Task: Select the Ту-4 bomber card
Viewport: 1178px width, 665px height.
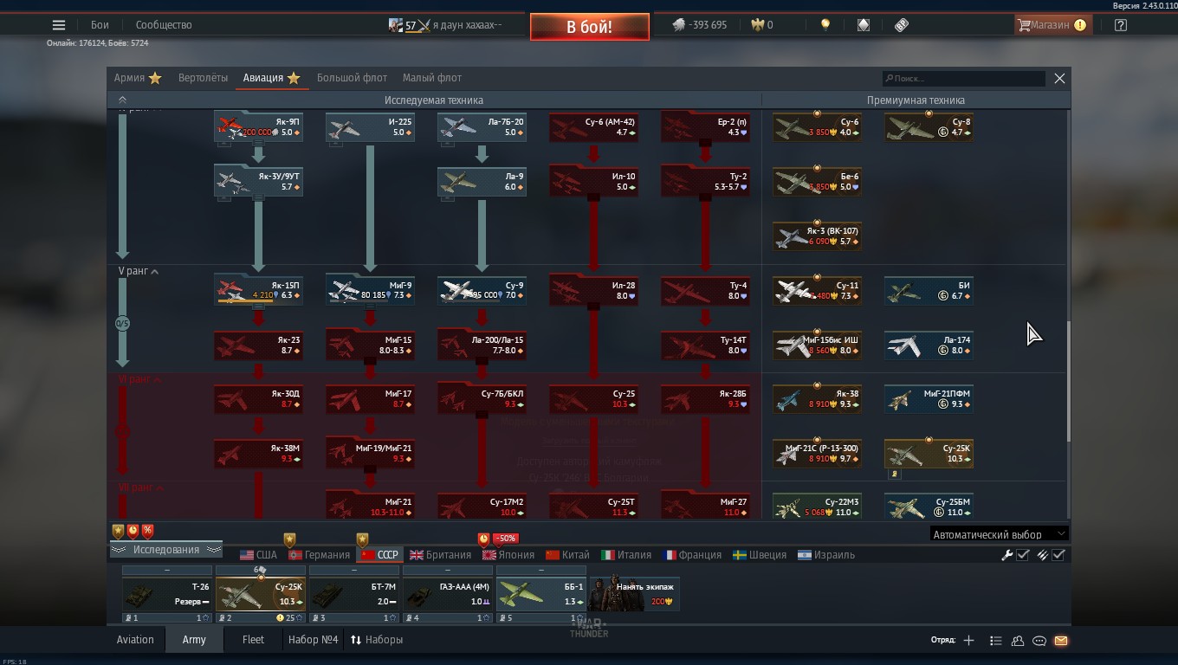Action: click(x=705, y=290)
